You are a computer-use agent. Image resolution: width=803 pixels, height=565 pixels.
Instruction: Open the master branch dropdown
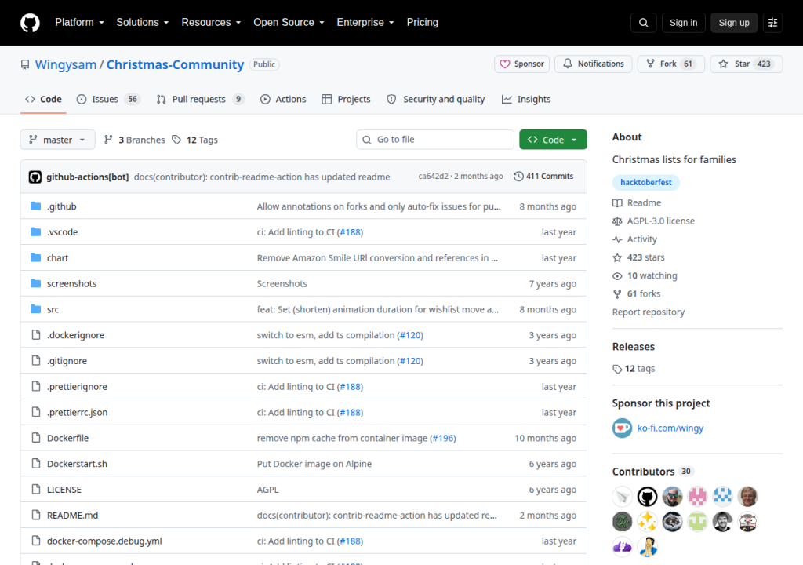(57, 140)
